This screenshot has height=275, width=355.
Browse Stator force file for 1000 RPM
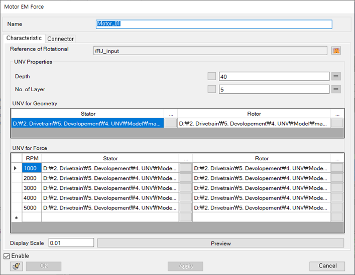186,168
